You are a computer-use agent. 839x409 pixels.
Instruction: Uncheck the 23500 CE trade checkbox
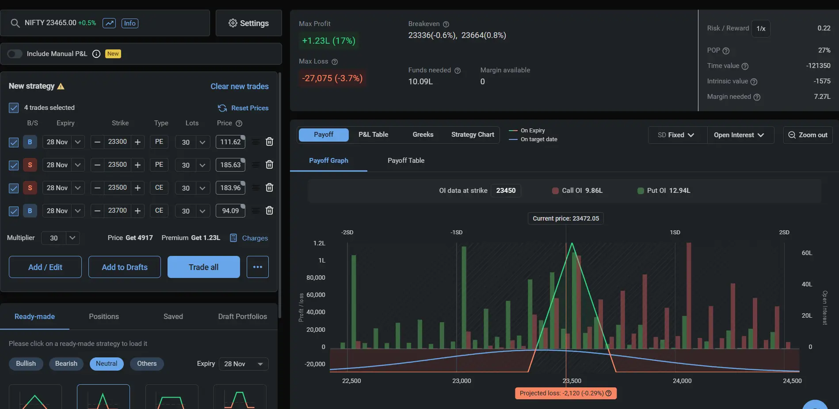(14, 188)
